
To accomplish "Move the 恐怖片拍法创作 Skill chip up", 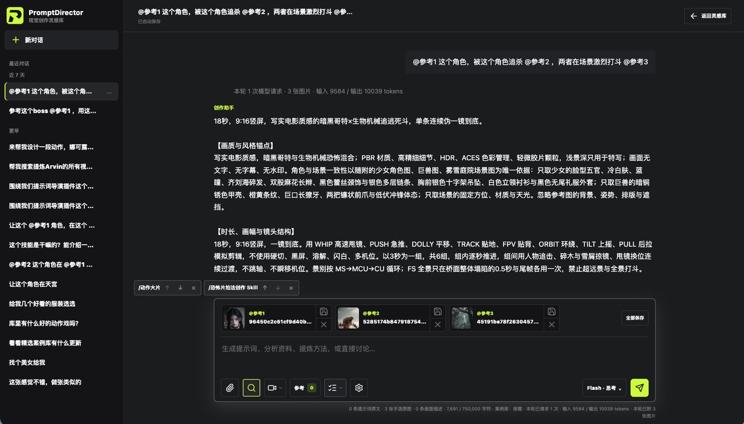I will tap(265, 288).
